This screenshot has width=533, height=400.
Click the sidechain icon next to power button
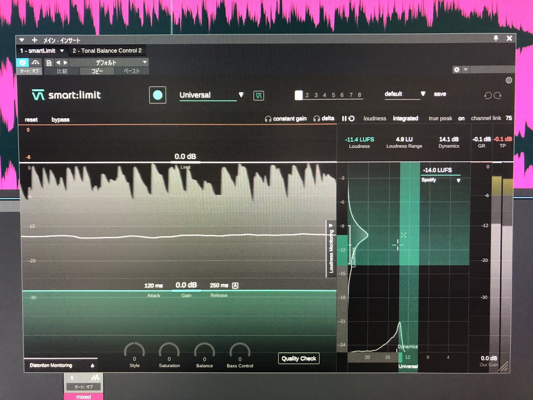[36, 63]
